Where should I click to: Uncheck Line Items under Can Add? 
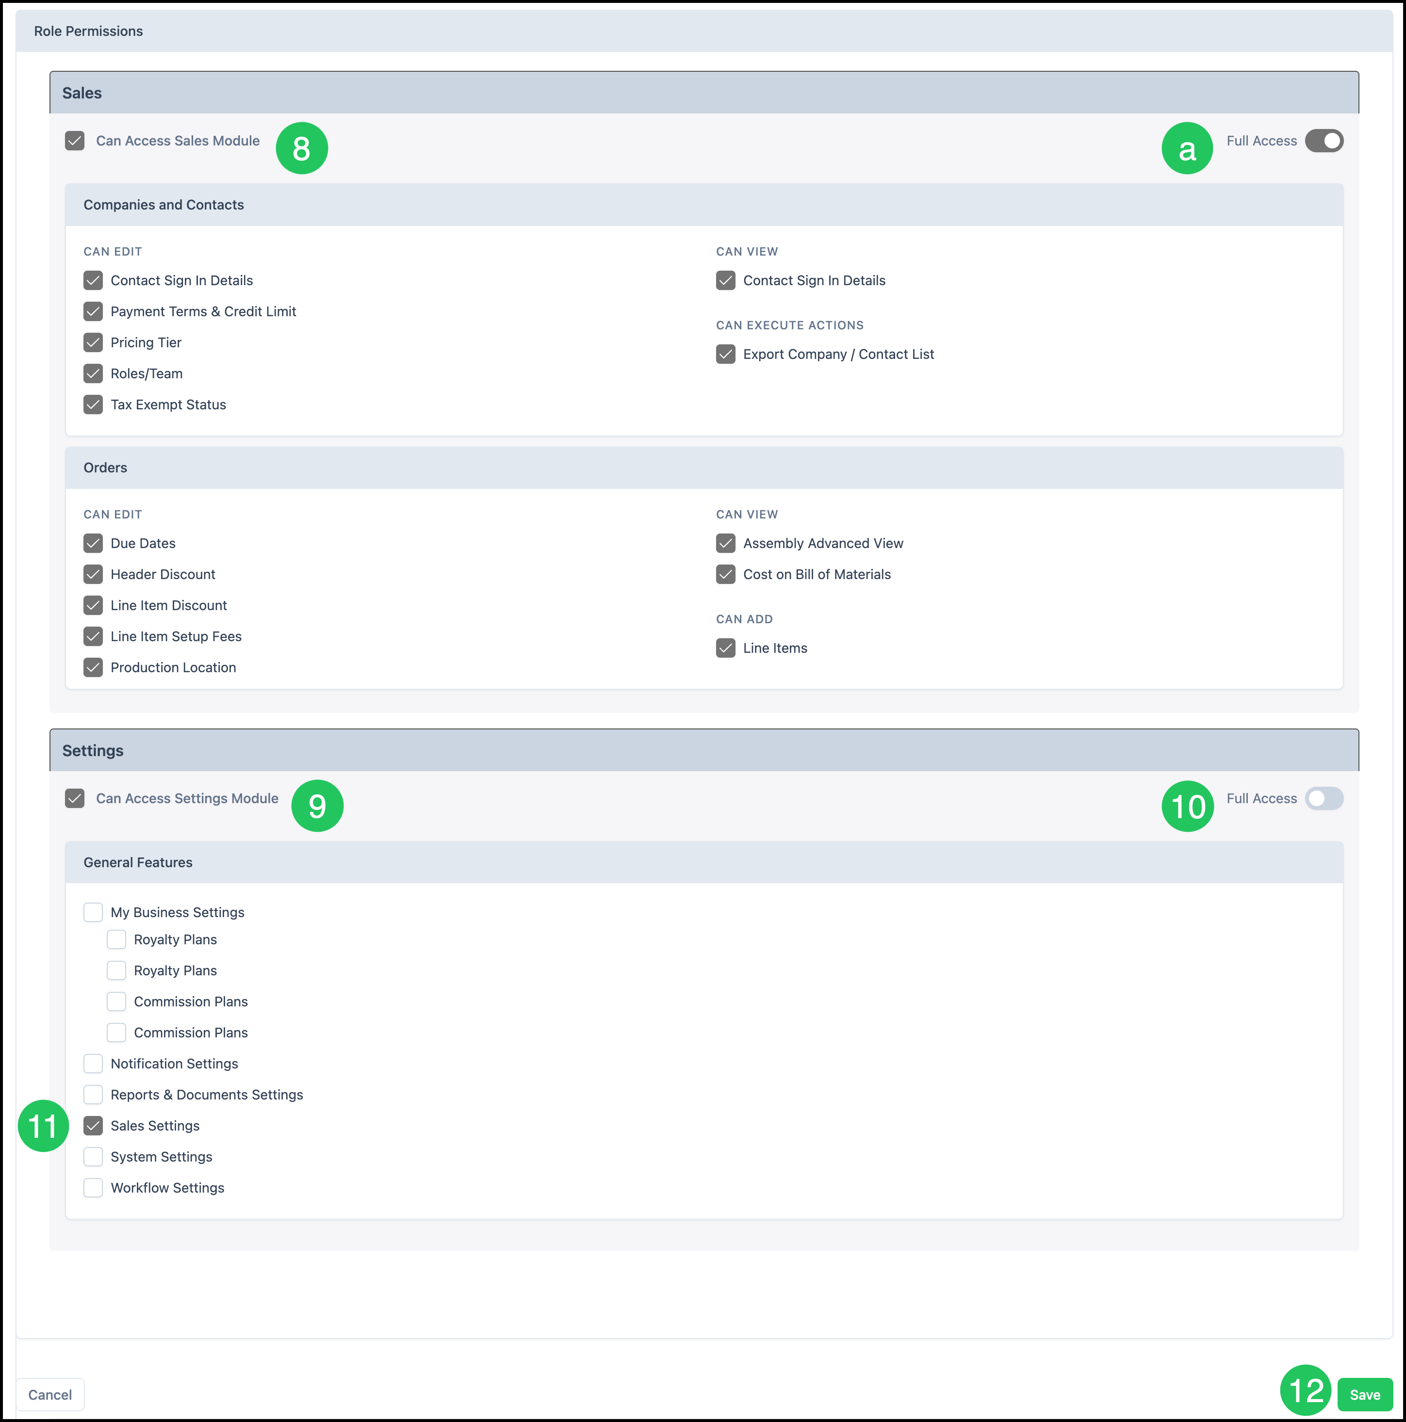pos(726,648)
